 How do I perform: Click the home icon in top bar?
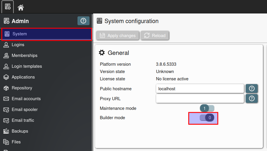21,8
